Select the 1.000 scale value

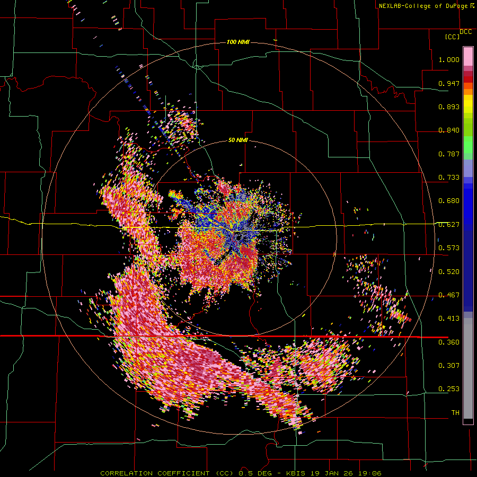(449, 59)
